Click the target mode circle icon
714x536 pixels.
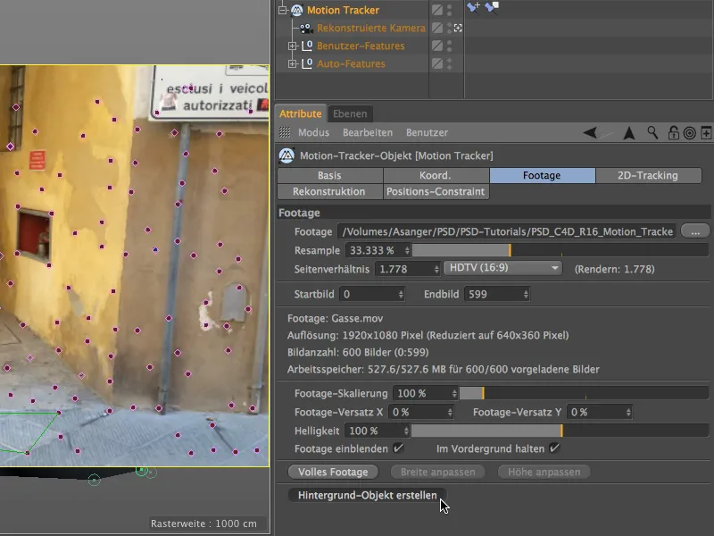(x=689, y=132)
